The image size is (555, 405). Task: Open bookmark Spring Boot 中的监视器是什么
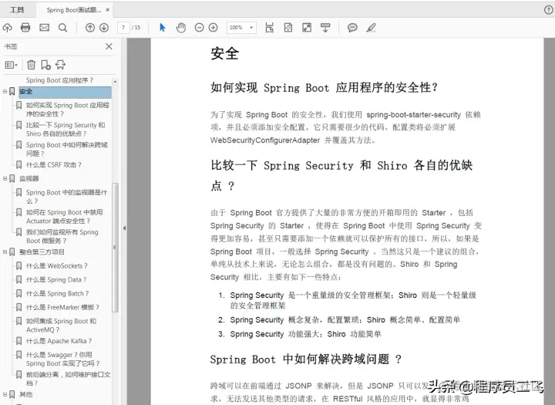(66, 197)
